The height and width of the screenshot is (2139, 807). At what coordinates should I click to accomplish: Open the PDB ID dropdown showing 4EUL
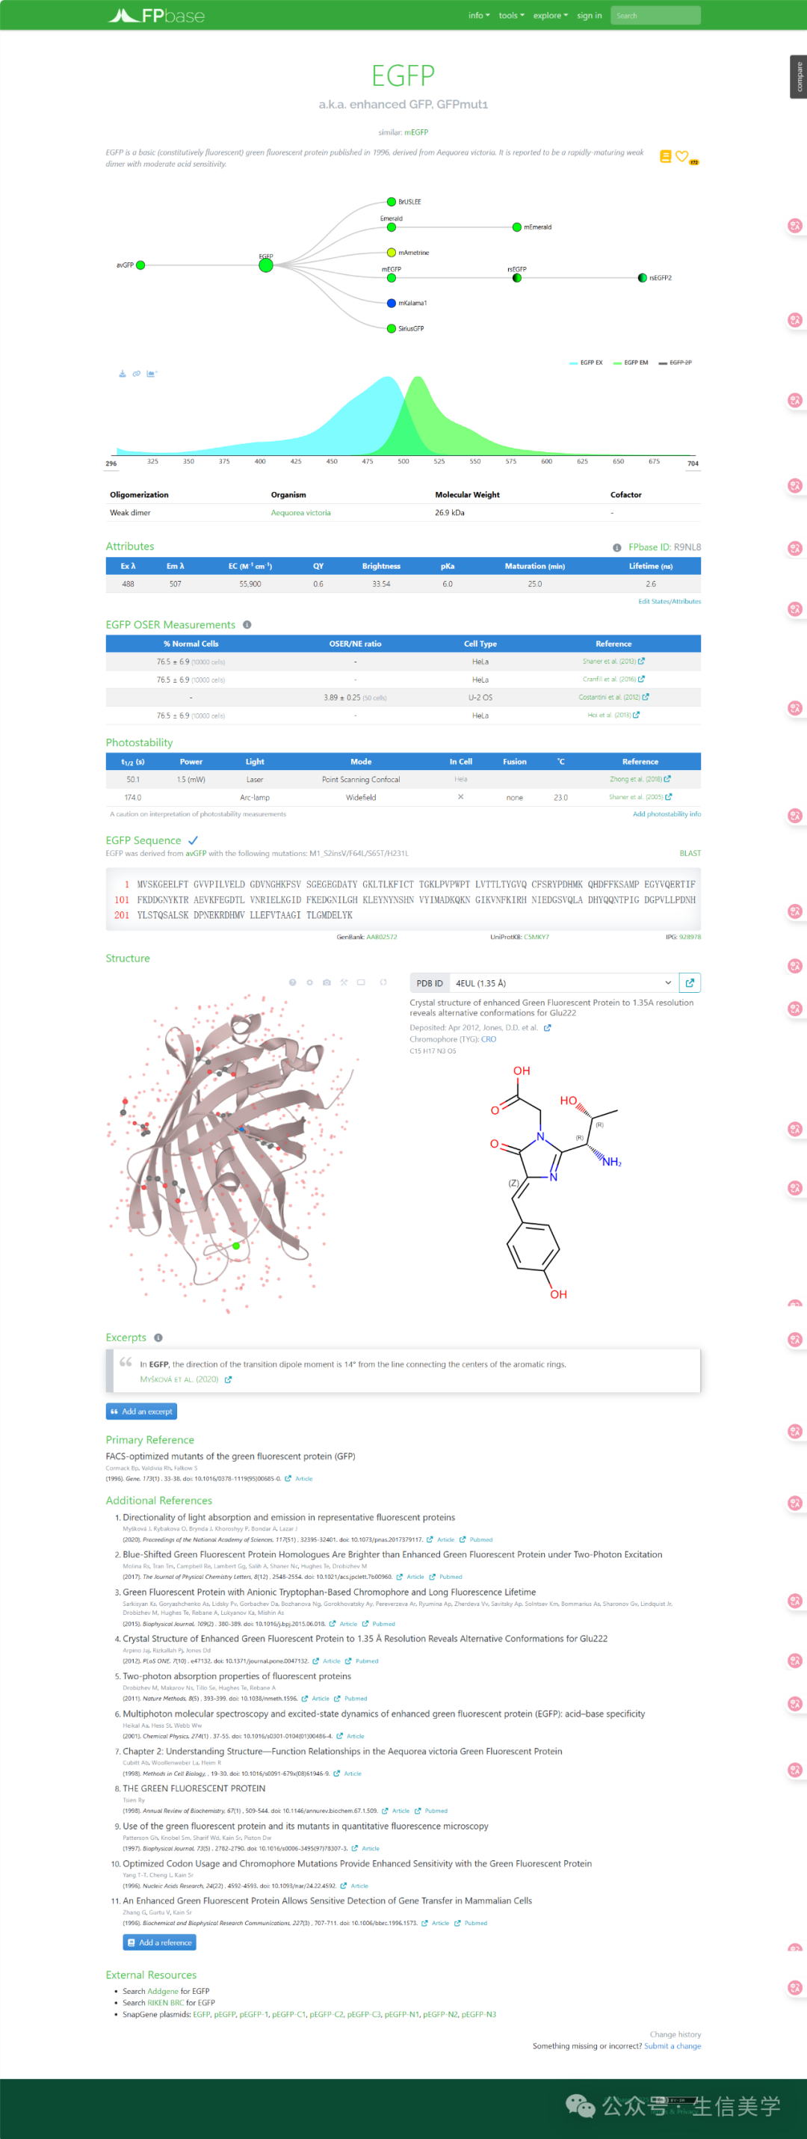(x=563, y=983)
